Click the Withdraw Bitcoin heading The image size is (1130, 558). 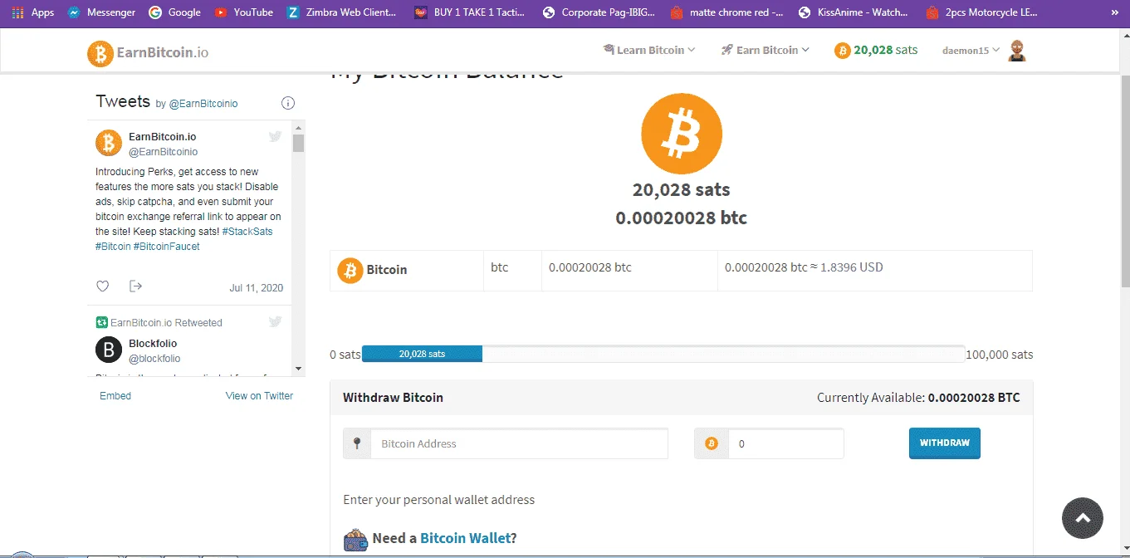click(393, 398)
